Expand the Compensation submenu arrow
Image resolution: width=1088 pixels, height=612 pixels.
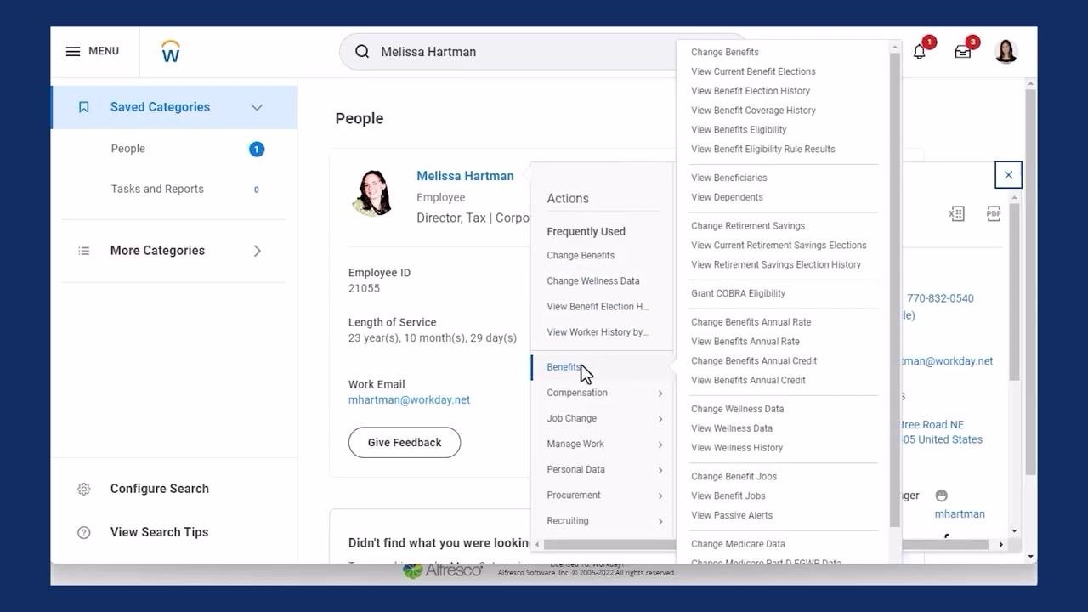(660, 394)
